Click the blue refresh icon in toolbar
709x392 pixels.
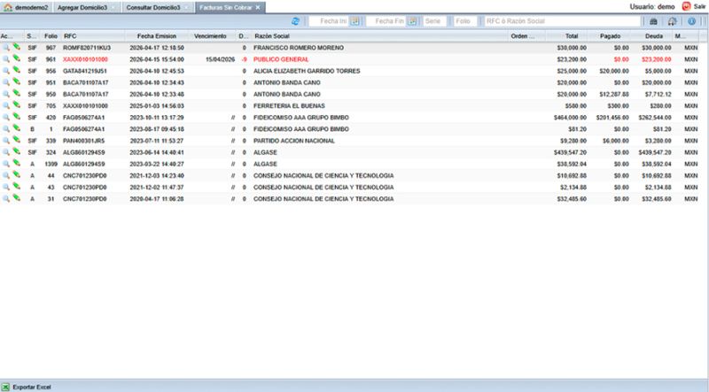tap(295, 20)
